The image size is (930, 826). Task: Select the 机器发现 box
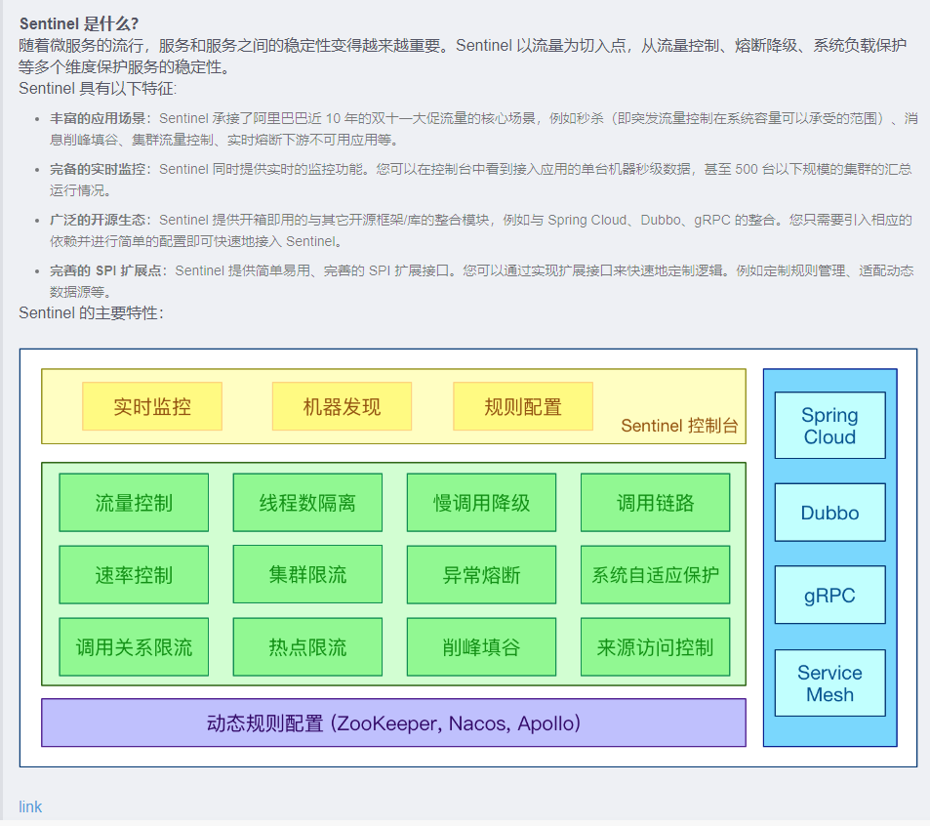tap(342, 406)
